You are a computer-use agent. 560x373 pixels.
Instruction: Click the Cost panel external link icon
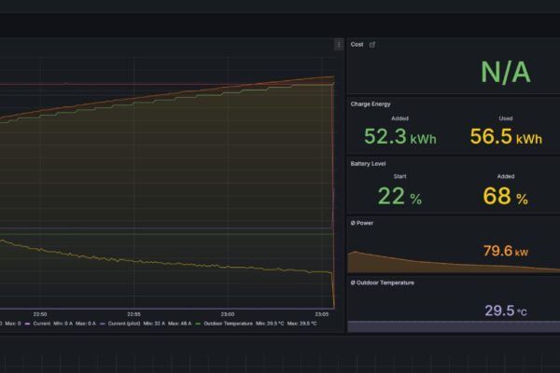click(x=372, y=44)
